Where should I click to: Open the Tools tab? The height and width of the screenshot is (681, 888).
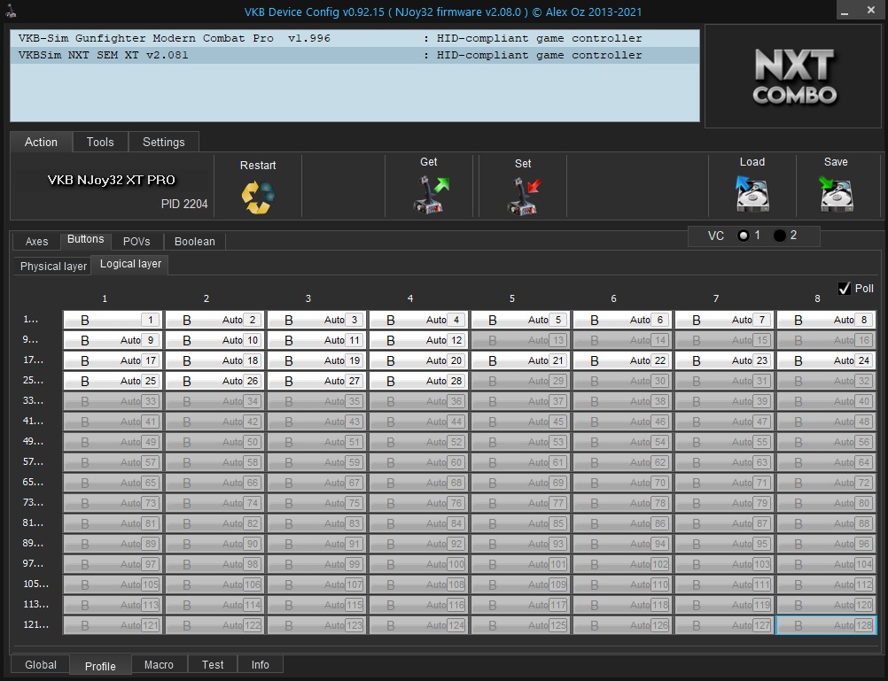click(100, 142)
